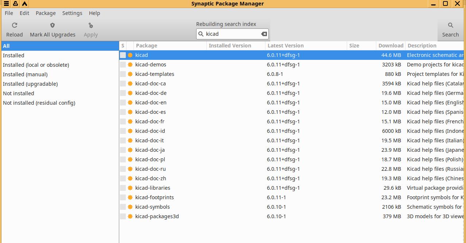This screenshot has height=243, width=466.
Task: Open the File menu
Action: [9, 13]
